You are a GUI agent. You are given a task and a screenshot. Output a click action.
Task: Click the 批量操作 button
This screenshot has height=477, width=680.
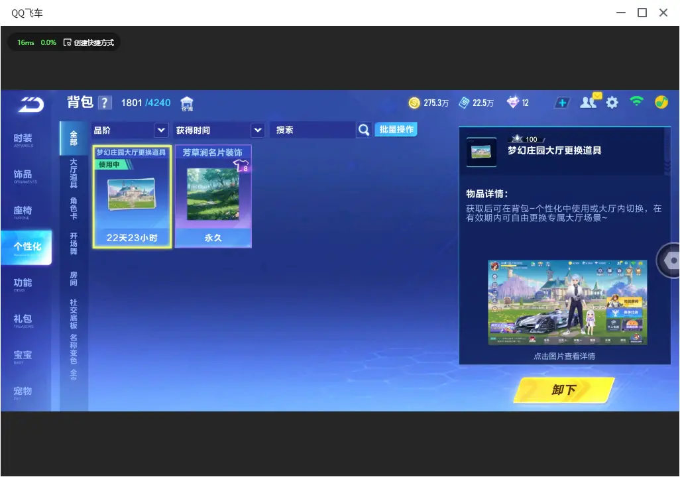(396, 130)
